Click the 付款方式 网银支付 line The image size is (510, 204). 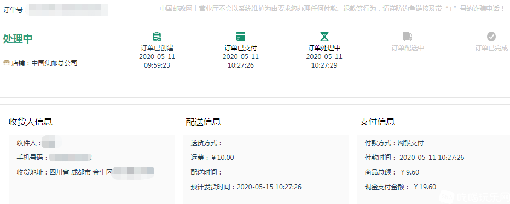coord(394,143)
